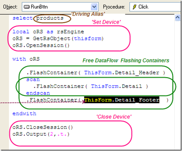The image size is (182, 151).
Task: Open the Procedure combo box showing Click
Action: [155, 7]
